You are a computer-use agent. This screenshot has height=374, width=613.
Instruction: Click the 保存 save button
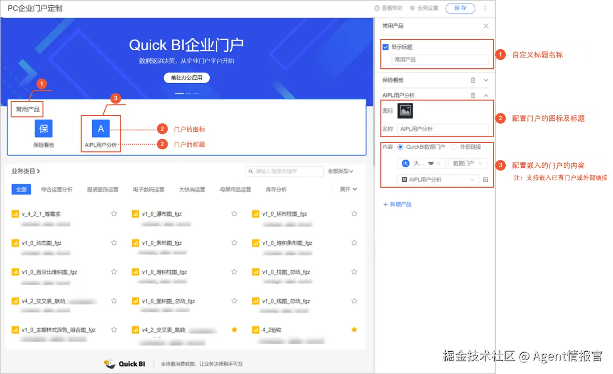click(460, 8)
